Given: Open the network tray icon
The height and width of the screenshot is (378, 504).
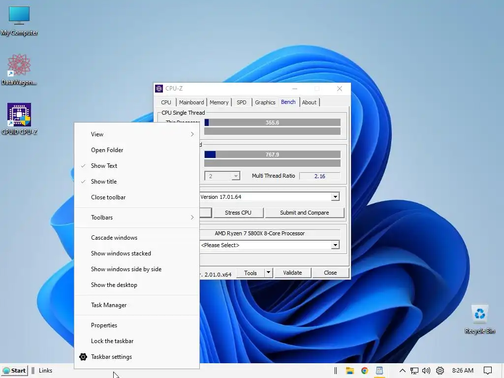Looking at the screenshot, I should [414, 371].
